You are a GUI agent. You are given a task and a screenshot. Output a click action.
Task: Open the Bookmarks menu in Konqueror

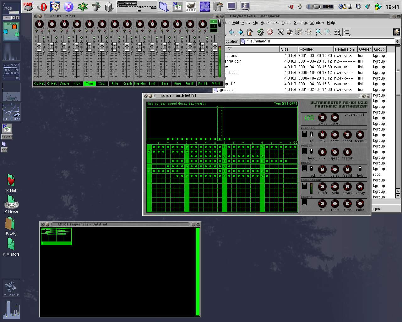coord(270,23)
